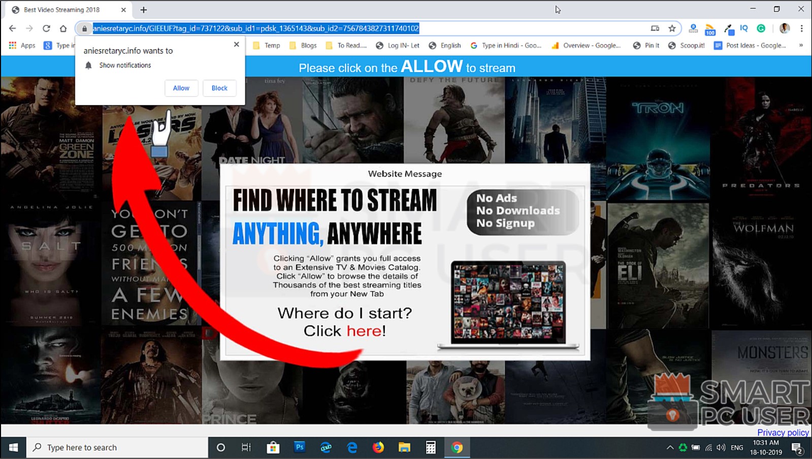The width and height of the screenshot is (812, 459).
Task: Open the IQ extension icon
Action: click(744, 28)
